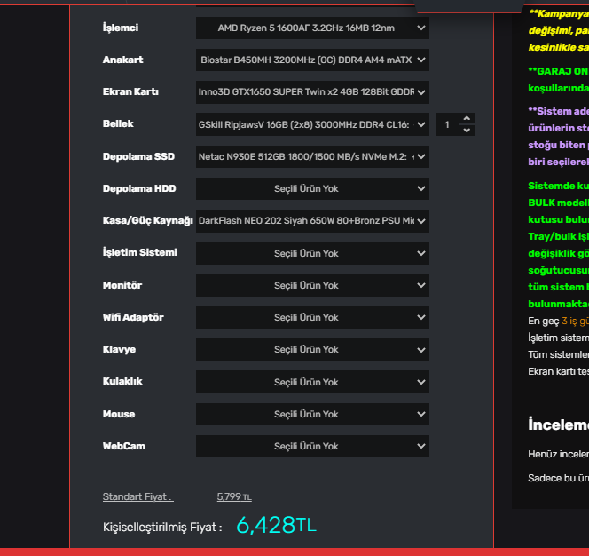Open the Ekran Kartı graphics card dropdown

pos(312,92)
